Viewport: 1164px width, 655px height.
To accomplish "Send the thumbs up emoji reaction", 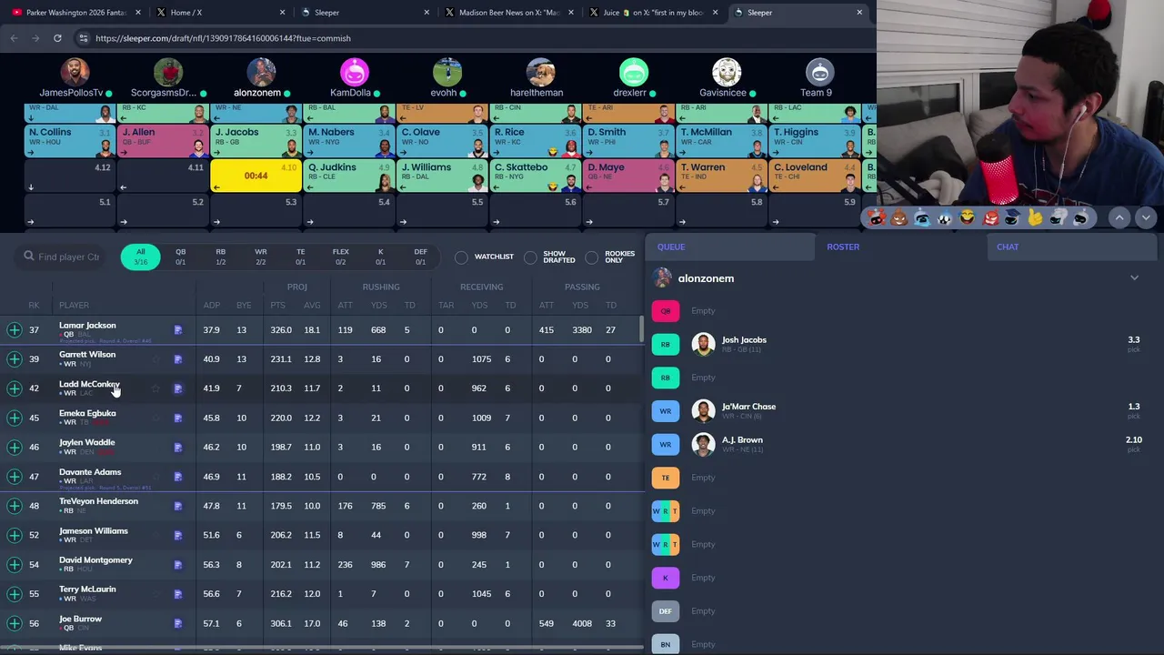I will pyautogui.click(x=1035, y=217).
